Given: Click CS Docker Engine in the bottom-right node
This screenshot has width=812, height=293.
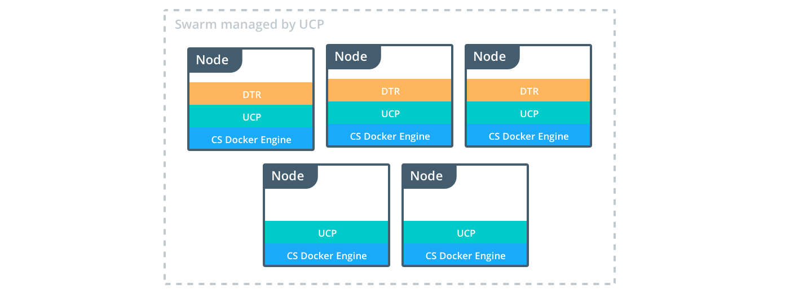Looking at the screenshot, I should [466, 255].
